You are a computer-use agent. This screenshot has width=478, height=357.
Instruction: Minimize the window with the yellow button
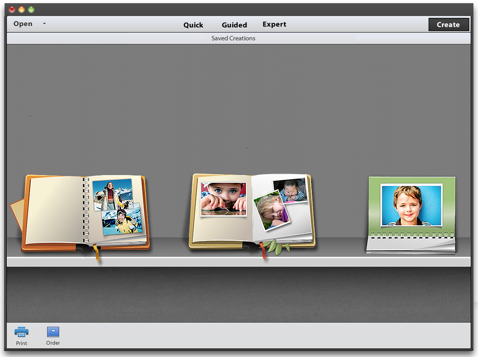pyautogui.click(x=22, y=10)
